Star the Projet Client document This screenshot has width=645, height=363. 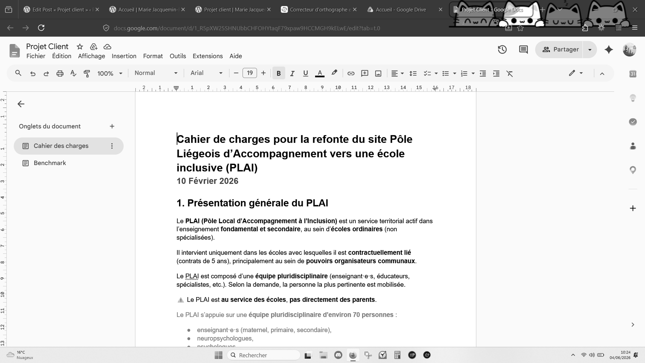[80, 47]
